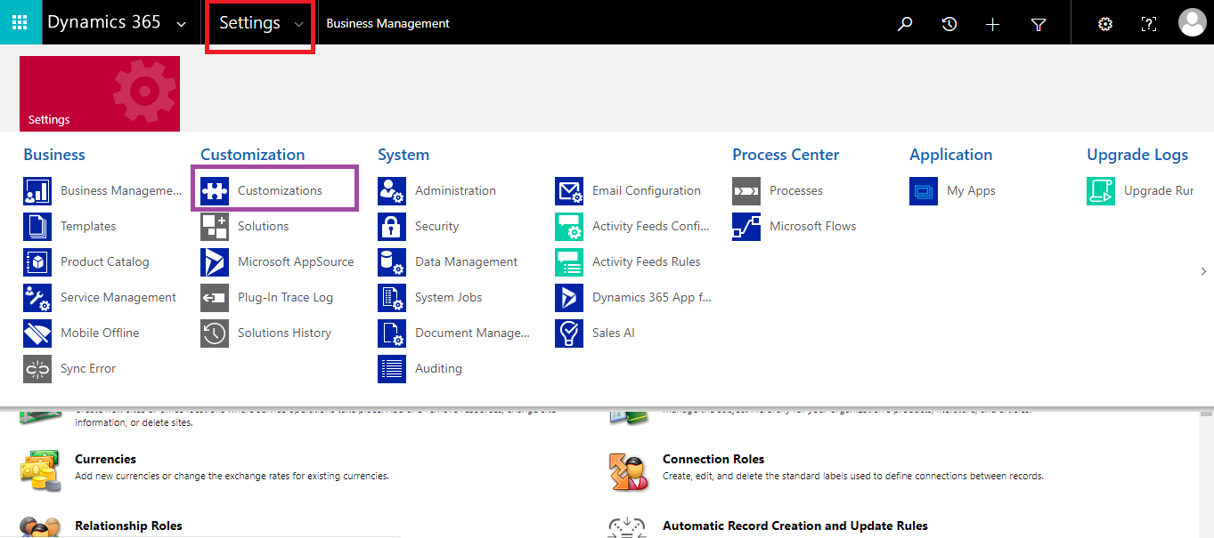This screenshot has width=1214, height=538.
Task: Open the Sales AI link
Action: coord(614,333)
